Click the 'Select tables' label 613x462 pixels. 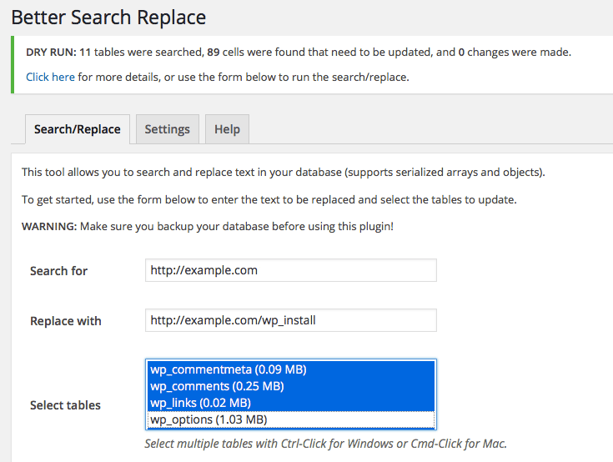(65, 405)
